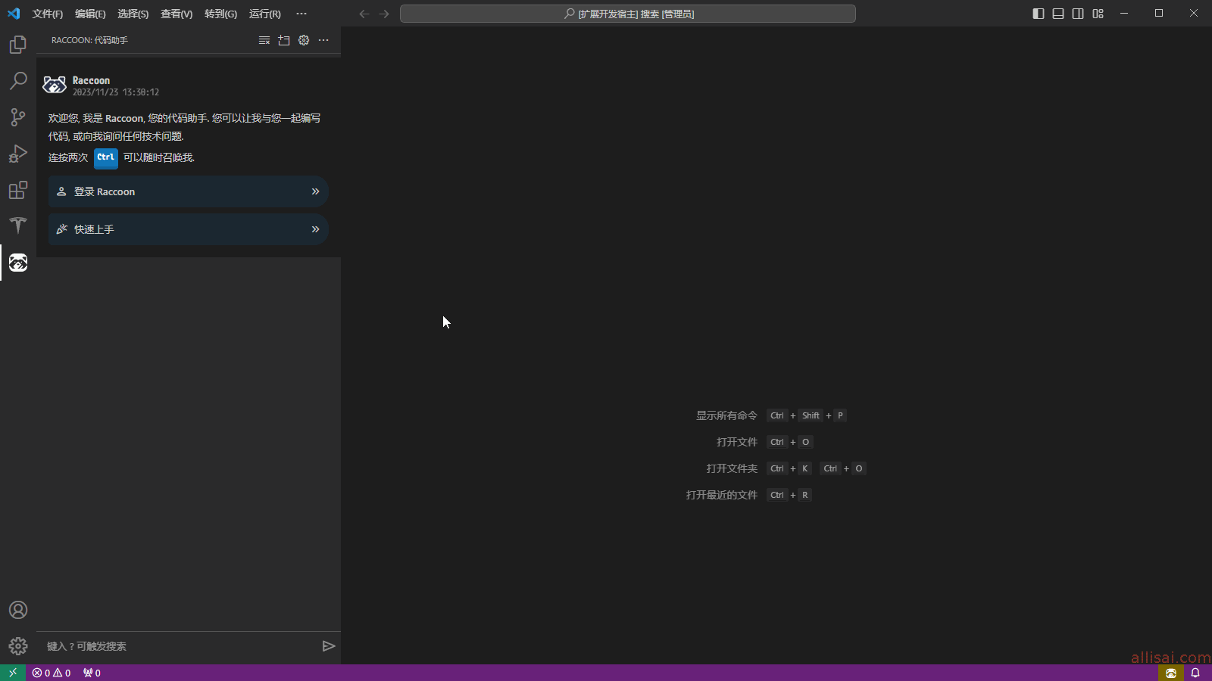Click the RACCOON: 代码助手 panel title
The image size is (1212, 681).
click(89, 40)
